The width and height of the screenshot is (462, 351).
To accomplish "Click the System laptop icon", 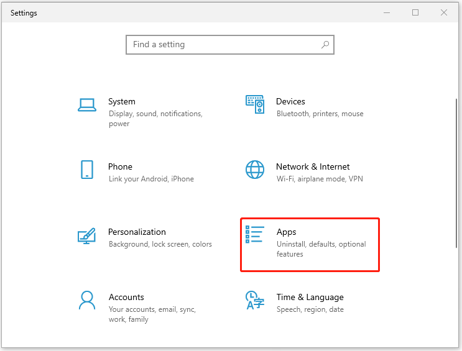I will click(x=87, y=105).
